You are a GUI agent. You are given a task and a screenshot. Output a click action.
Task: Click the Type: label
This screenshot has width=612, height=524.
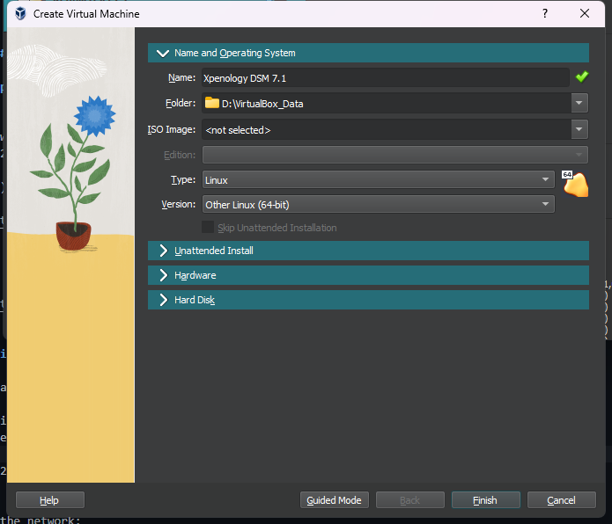pyautogui.click(x=183, y=179)
